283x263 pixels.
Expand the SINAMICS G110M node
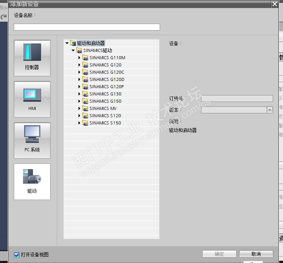point(79,58)
